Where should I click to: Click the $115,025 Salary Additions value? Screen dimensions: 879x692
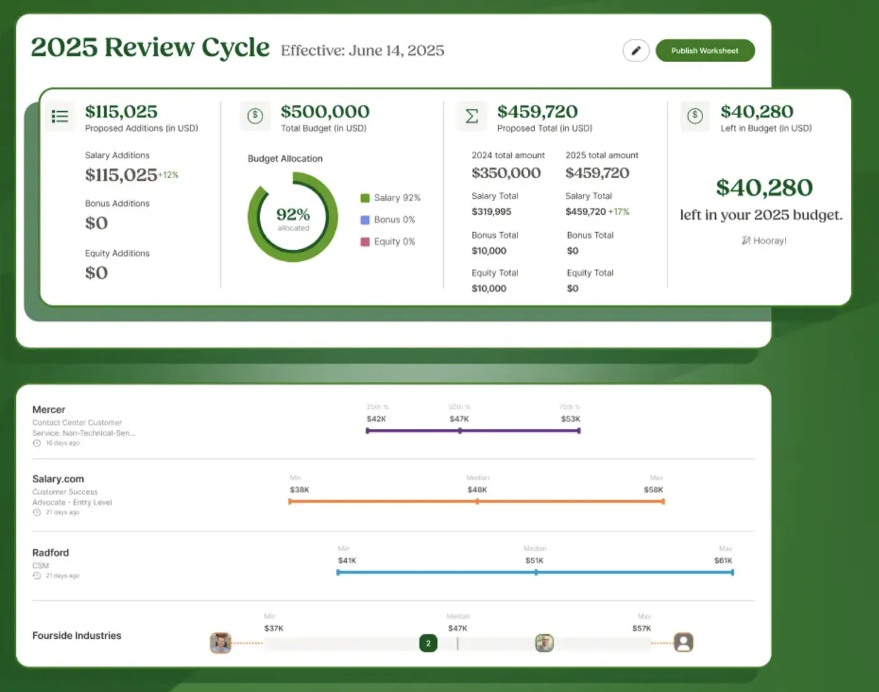click(x=121, y=175)
